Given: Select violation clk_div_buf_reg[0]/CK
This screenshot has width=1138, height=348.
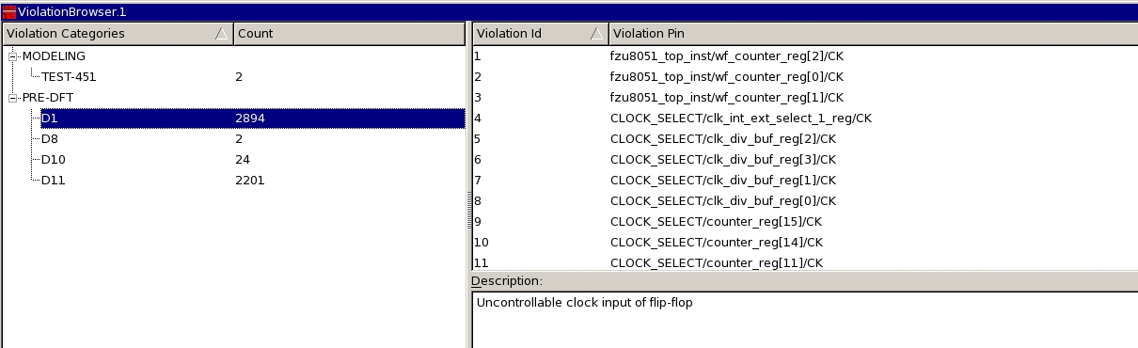Looking at the screenshot, I should (723, 201).
